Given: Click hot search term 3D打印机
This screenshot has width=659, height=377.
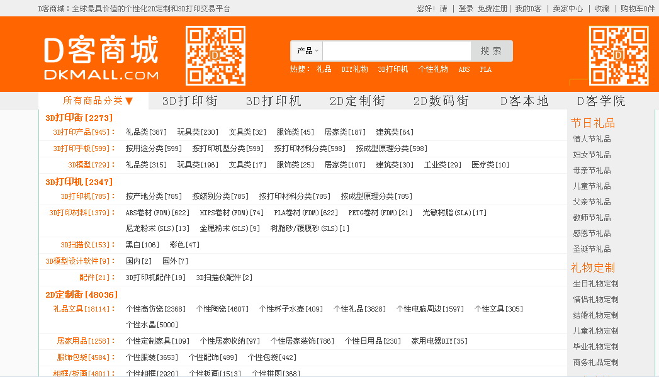Looking at the screenshot, I should point(393,69).
